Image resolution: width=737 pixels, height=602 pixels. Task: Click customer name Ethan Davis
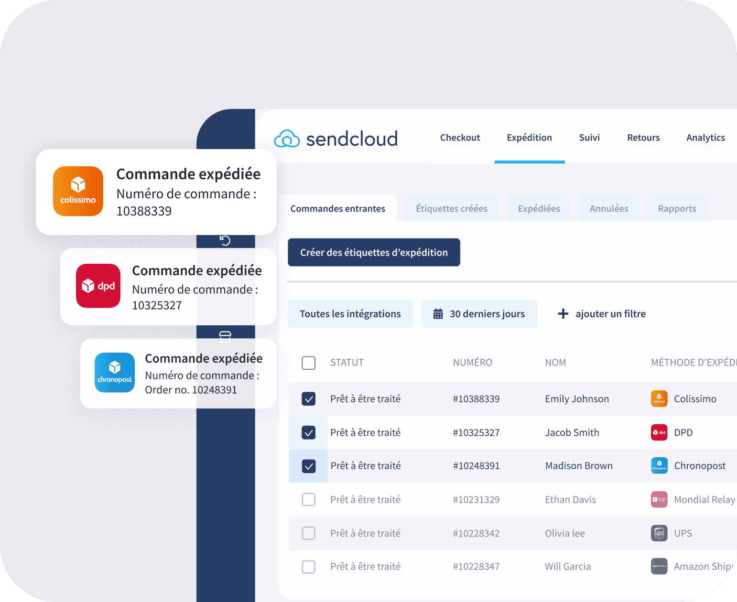571,500
